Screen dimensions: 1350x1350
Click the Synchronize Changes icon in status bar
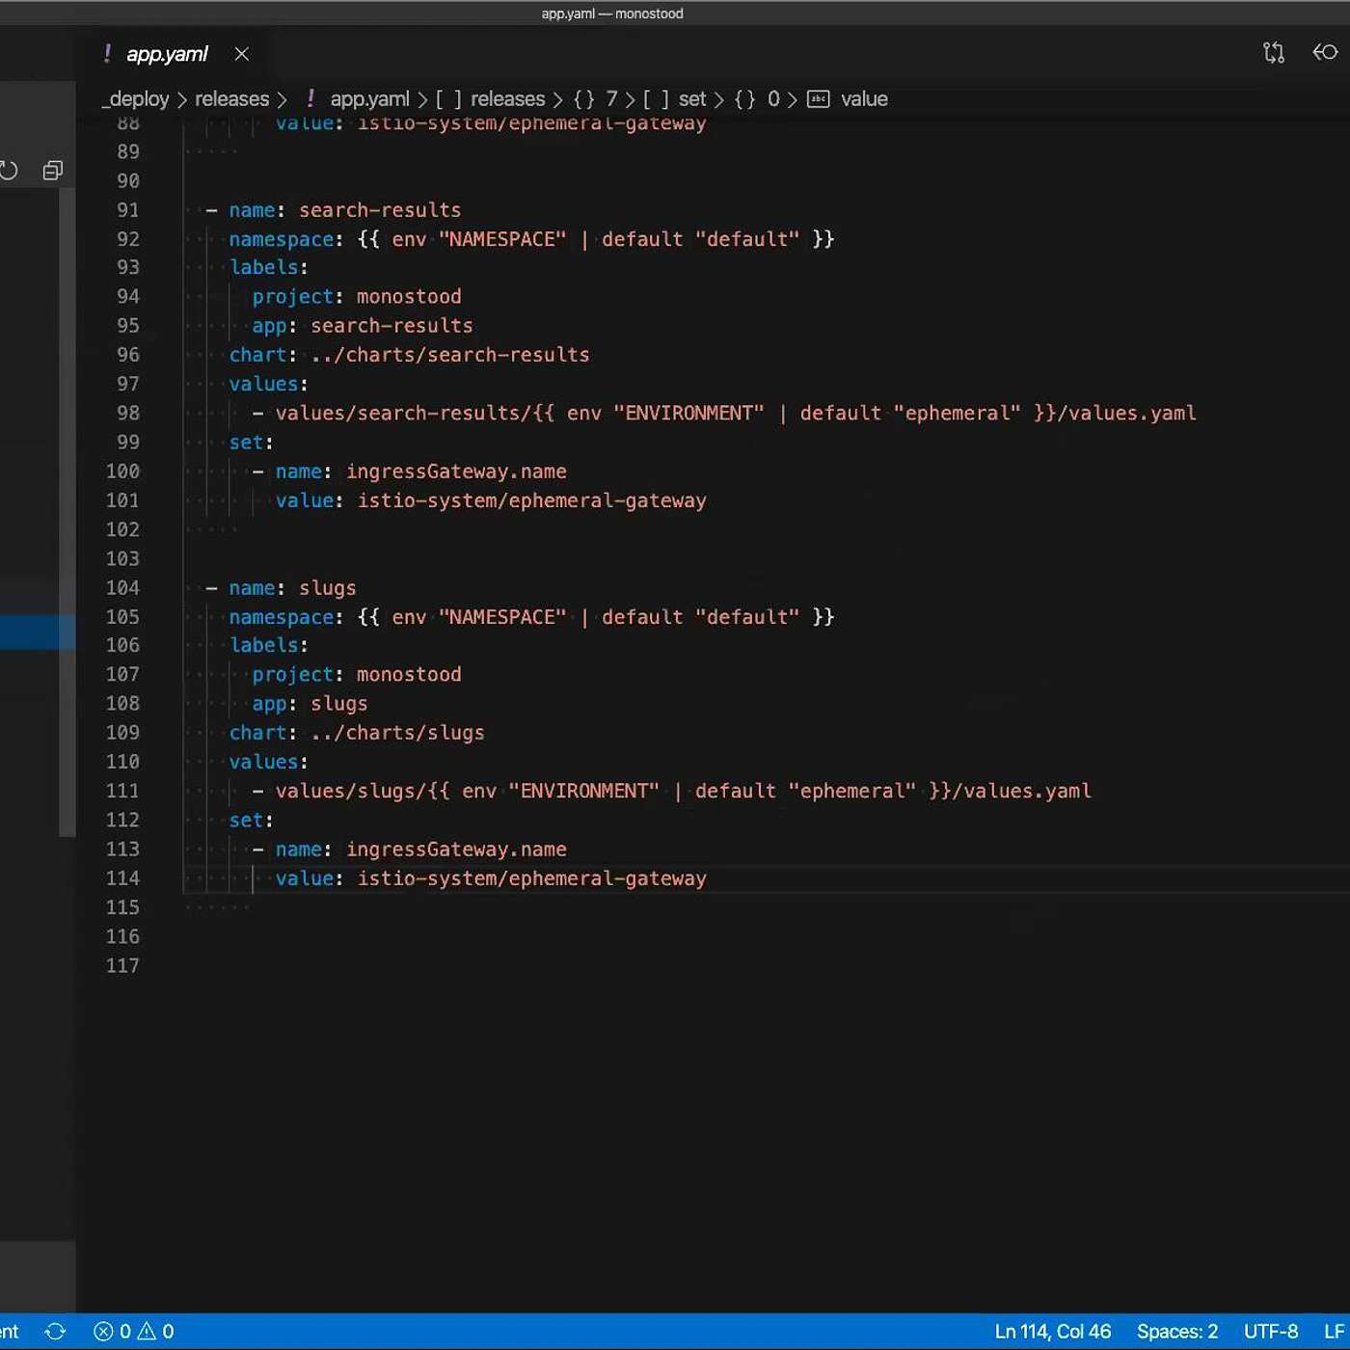coord(55,1332)
